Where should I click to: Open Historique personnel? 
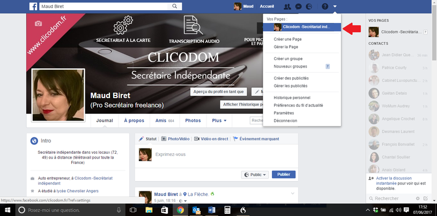292,98
